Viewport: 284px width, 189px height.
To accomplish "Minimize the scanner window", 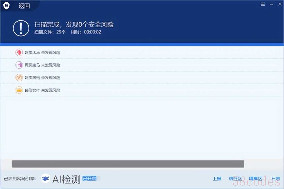I will click(271, 4).
